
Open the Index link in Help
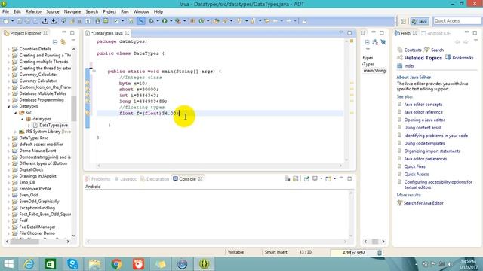point(409,65)
